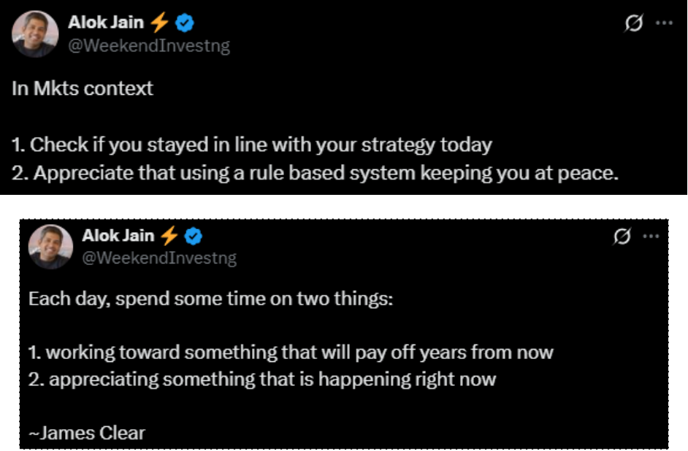The width and height of the screenshot is (688, 451).
Task: Click the Grok icon on the James Clear tweet
Action: pyautogui.click(x=622, y=236)
